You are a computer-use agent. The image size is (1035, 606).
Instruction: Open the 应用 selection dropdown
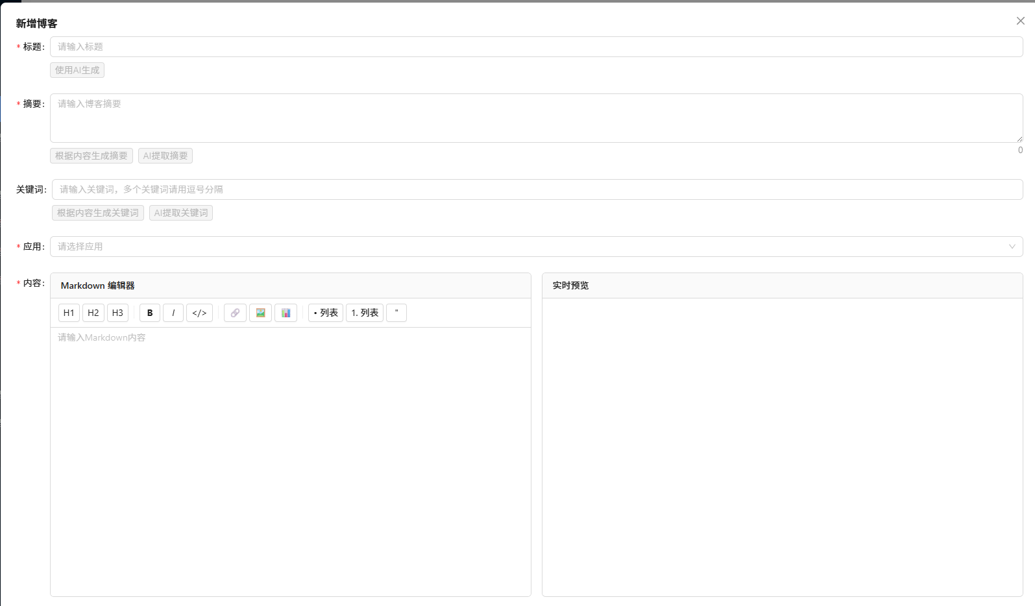click(536, 247)
